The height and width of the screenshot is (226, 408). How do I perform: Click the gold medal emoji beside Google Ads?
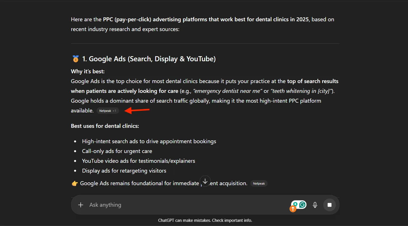76,59
